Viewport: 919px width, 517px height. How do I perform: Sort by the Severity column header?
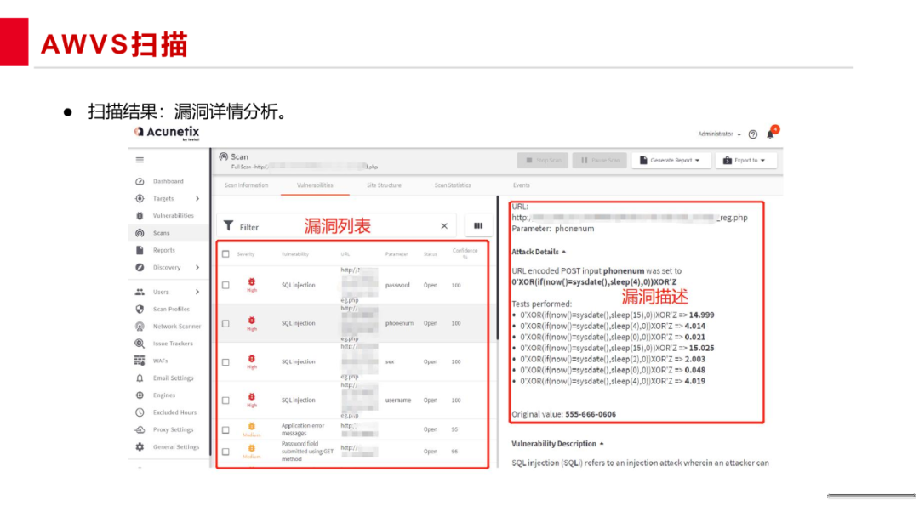click(x=246, y=254)
